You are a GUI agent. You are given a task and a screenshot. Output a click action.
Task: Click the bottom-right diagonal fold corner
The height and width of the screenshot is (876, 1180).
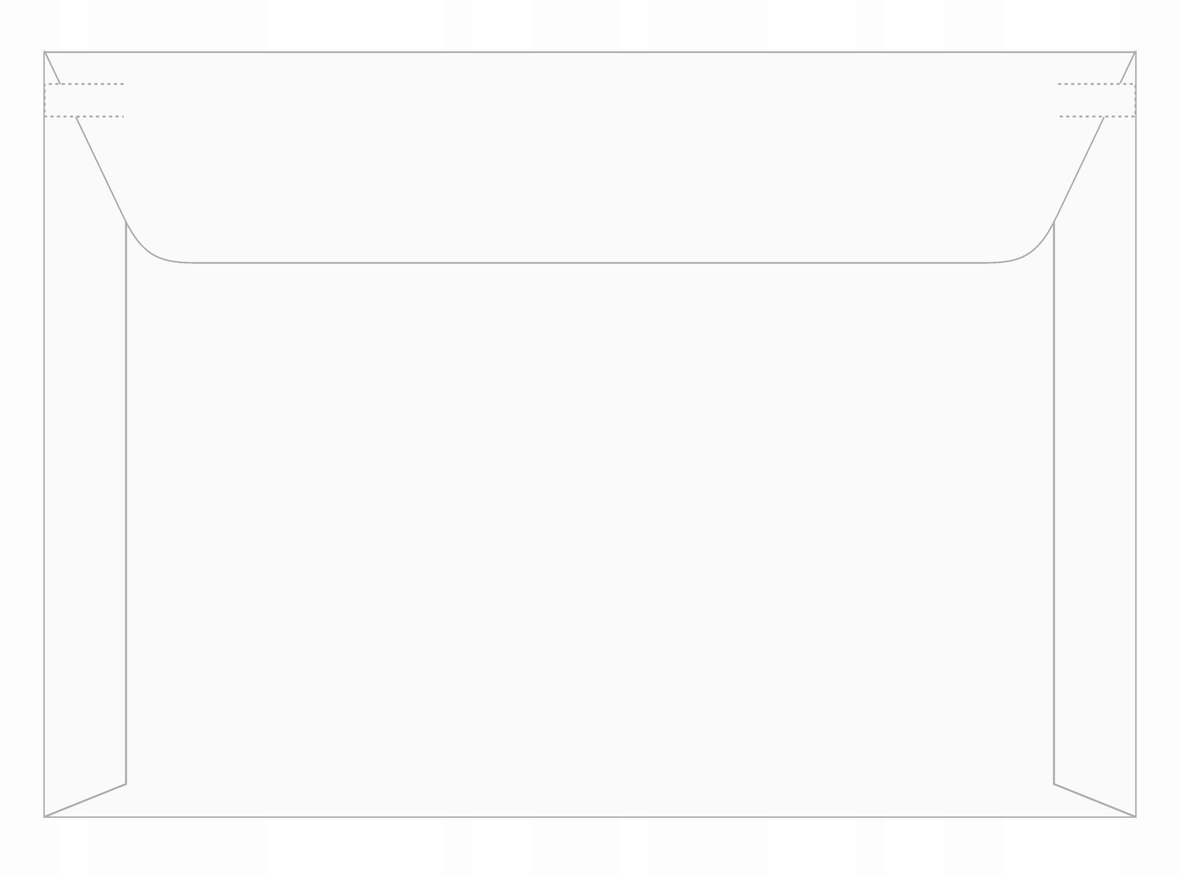pyautogui.click(x=1095, y=800)
